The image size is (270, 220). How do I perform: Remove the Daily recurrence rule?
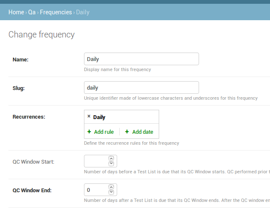point(89,116)
